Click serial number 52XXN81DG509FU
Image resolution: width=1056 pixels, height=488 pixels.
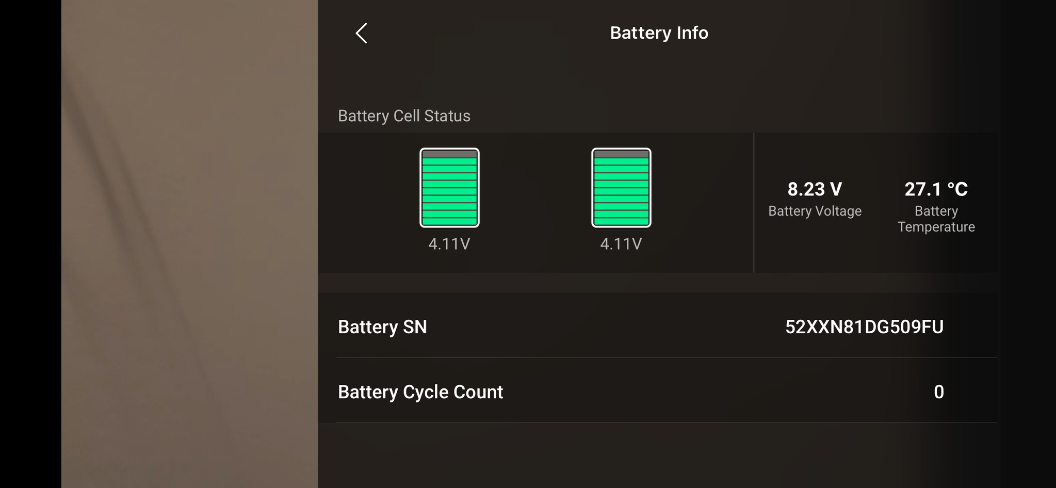(864, 327)
